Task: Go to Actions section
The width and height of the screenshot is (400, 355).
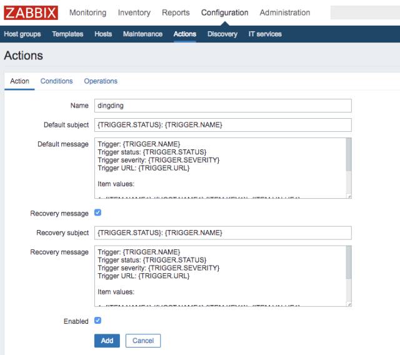Action: coord(185,34)
